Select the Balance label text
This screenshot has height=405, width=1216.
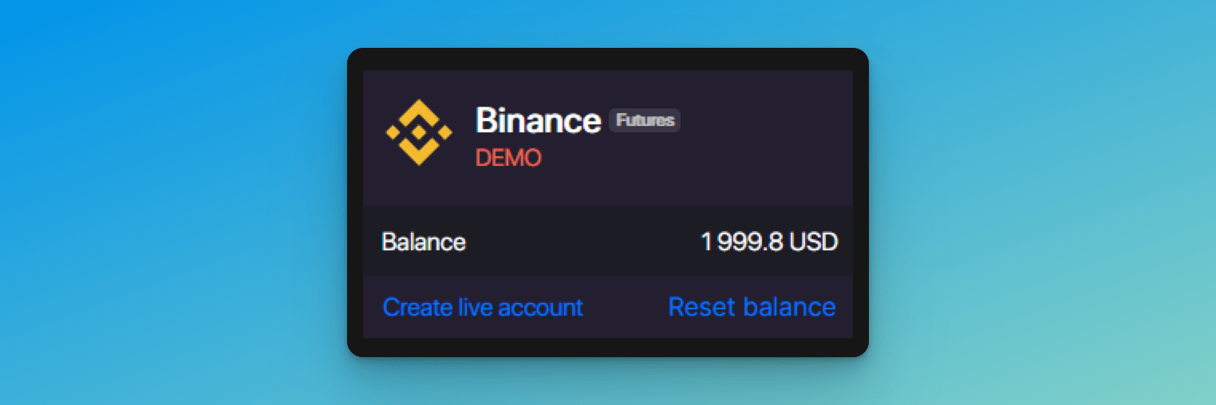tap(424, 242)
